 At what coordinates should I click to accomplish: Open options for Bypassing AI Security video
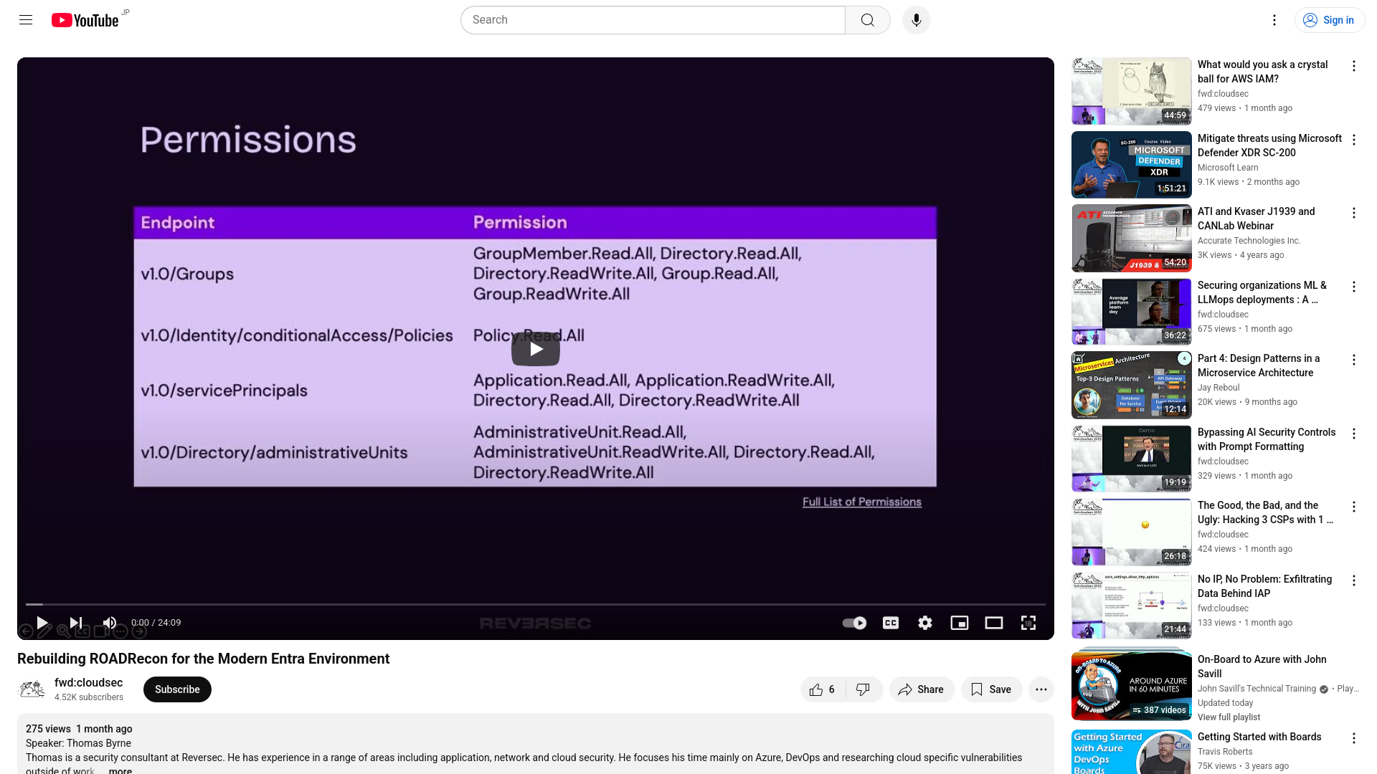click(x=1354, y=434)
